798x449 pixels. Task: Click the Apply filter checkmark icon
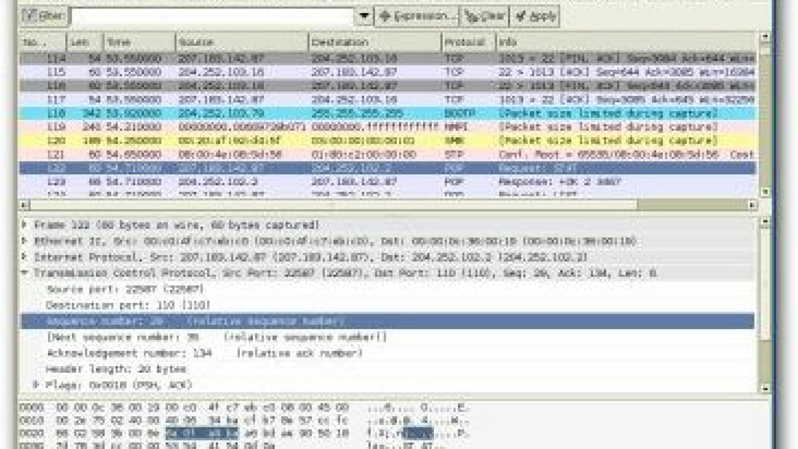(x=519, y=15)
